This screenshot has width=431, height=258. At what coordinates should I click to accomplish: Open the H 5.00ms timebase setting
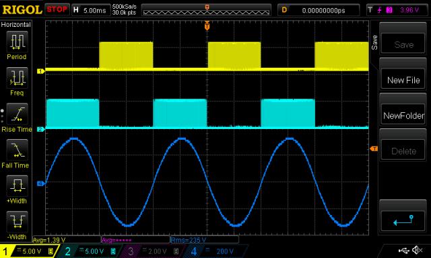pos(91,10)
